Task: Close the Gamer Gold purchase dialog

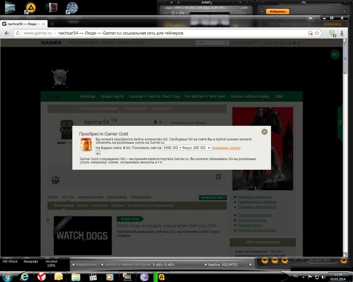Action: pos(264,132)
